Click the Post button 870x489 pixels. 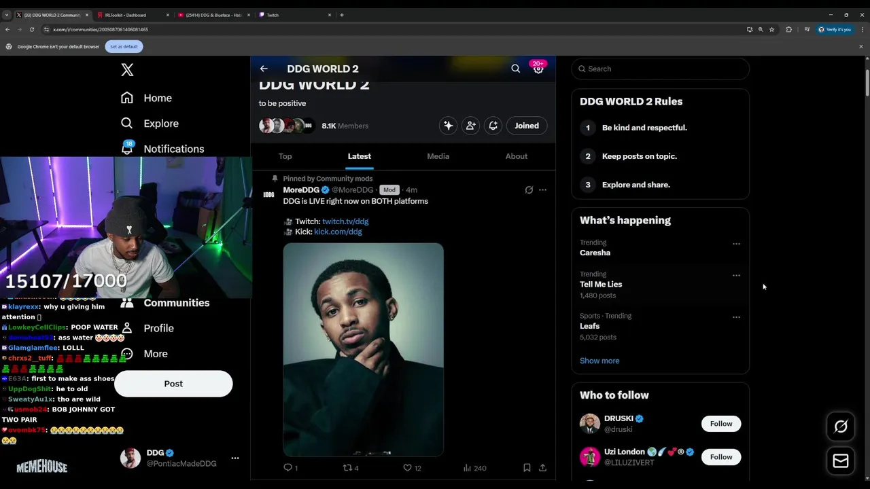coord(173,384)
